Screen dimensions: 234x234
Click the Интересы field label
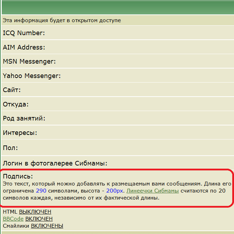[x=20, y=133]
